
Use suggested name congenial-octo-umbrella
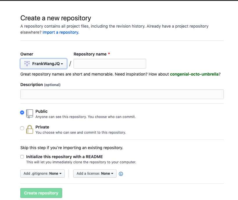tap(194, 74)
